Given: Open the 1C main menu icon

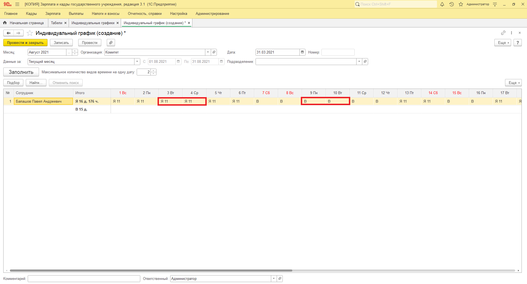Looking at the screenshot, I should (x=7, y=4).
